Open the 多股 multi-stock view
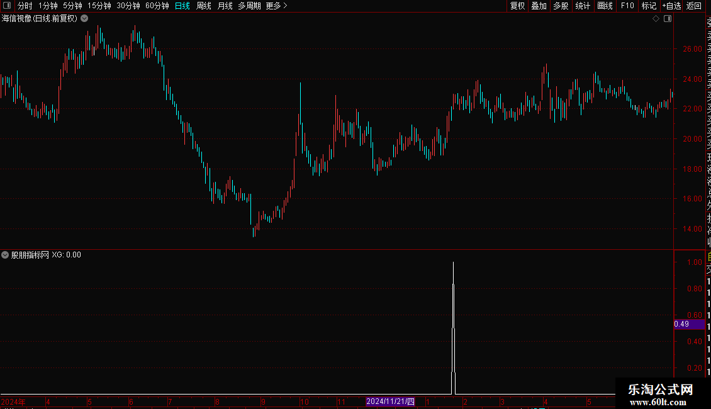711x409 pixels. pos(561,6)
